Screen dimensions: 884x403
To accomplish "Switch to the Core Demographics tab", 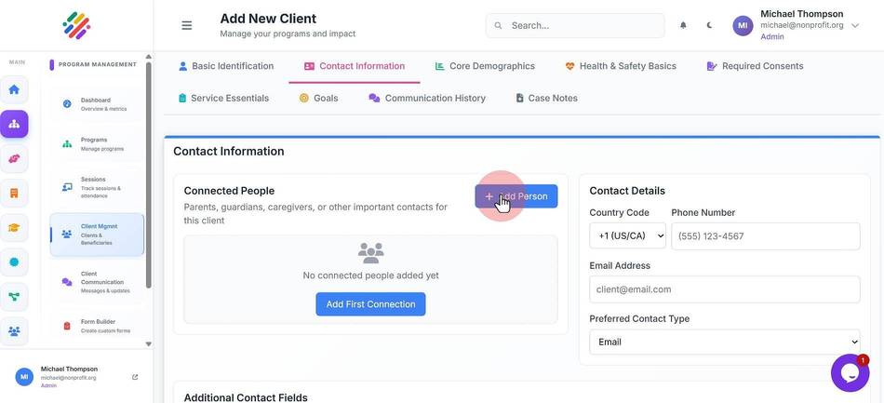I will point(485,66).
